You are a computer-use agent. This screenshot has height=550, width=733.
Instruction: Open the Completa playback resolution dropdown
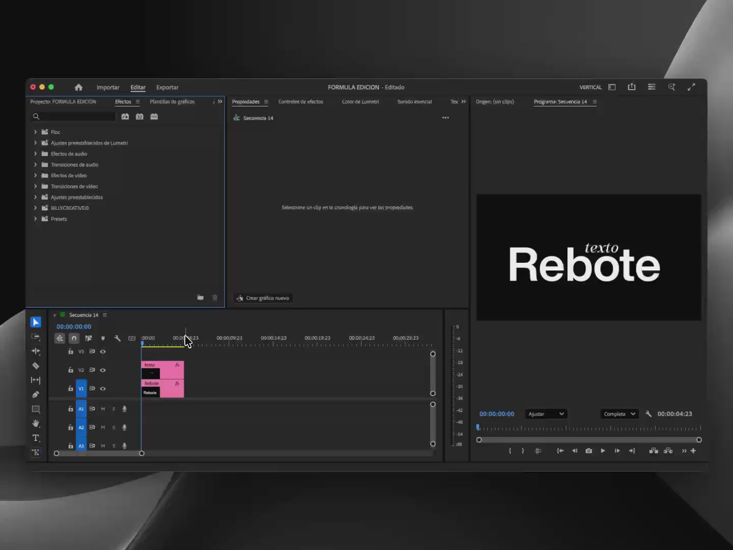(619, 414)
